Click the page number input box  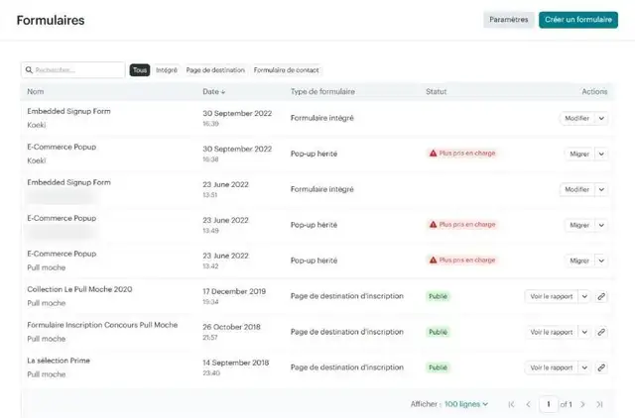[x=549, y=404]
